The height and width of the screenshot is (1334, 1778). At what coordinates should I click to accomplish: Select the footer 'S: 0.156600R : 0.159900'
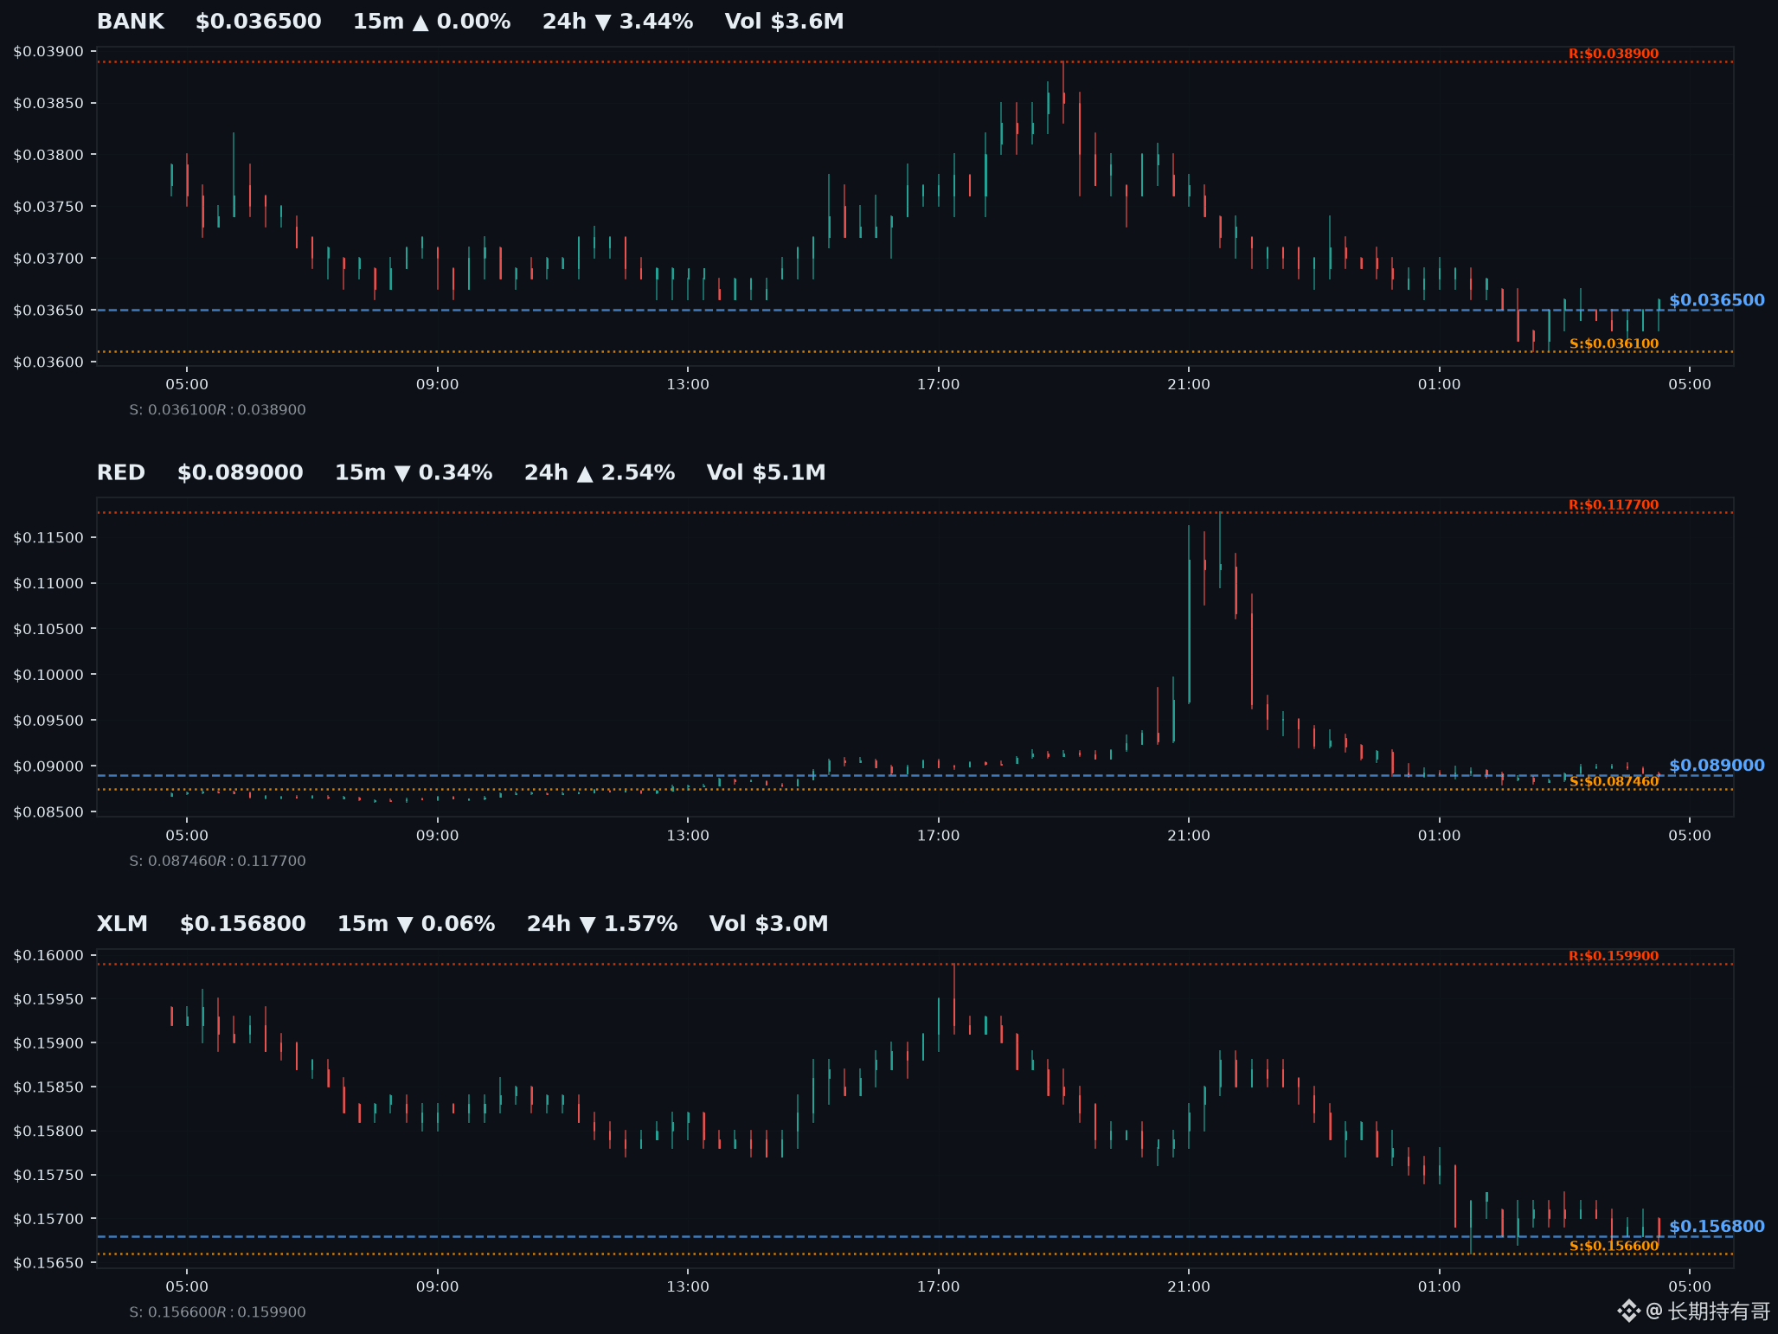[217, 1312]
